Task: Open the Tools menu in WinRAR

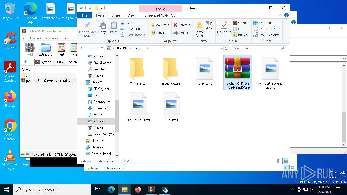Action: click(54, 38)
